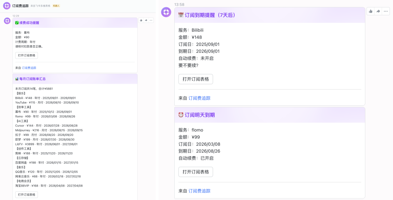
Task: Open 订阅费追踪 link in the flomo 明天到期 card
Action: [199, 191]
